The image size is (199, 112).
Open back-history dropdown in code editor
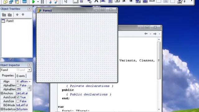pos(150,34)
